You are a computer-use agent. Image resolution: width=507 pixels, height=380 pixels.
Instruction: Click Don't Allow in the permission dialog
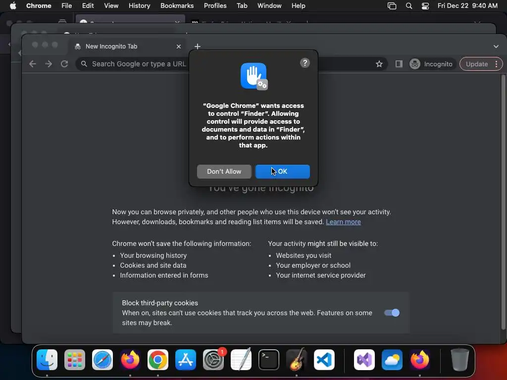coord(224,171)
